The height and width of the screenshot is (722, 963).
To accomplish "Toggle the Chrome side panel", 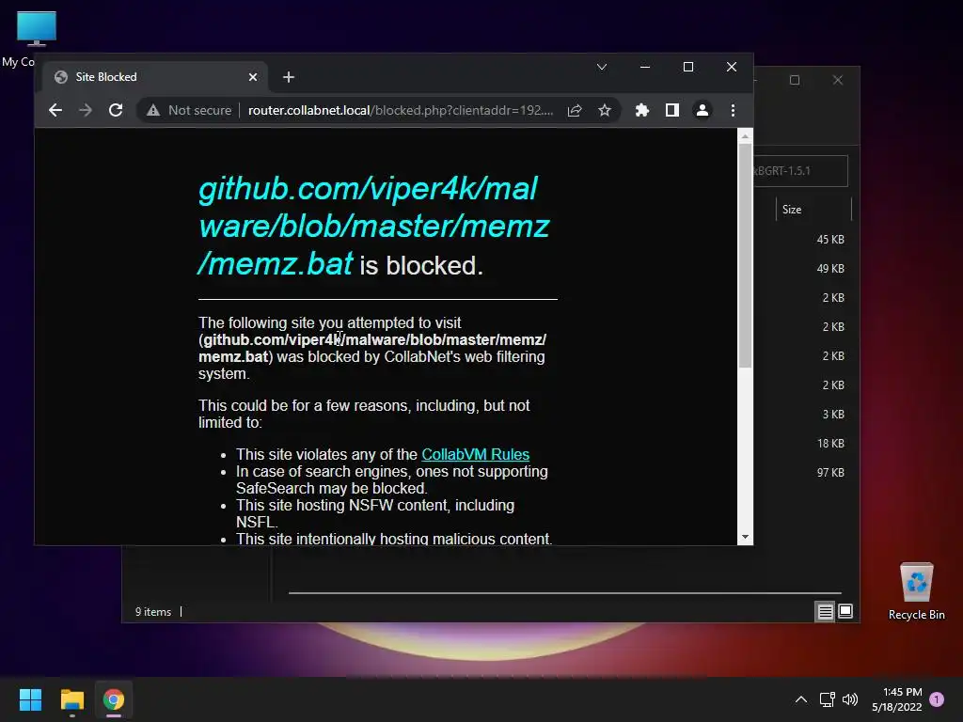I will pyautogui.click(x=671, y=111).
